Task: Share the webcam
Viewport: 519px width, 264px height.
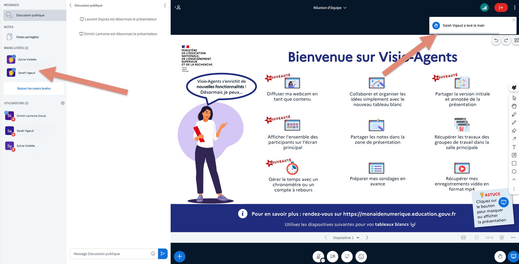Action: pos(333,256)
